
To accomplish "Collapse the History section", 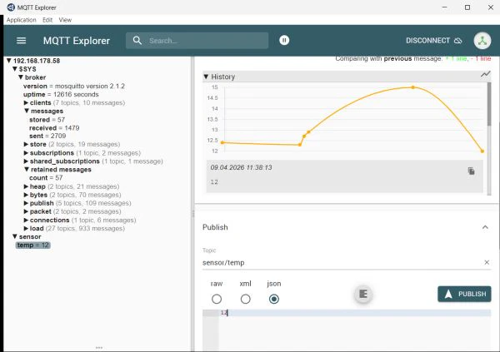I will coord(207,77).
